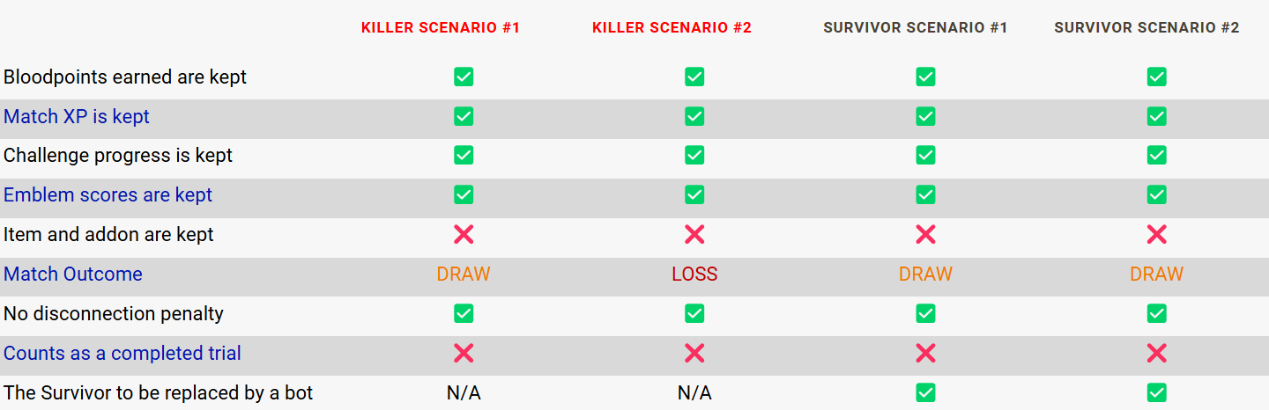Image resolution: width=1269 pixels, height=410 pixels.
Task: Click green check for Match XP in Survivor Scenario #2
Action: 1156,116
